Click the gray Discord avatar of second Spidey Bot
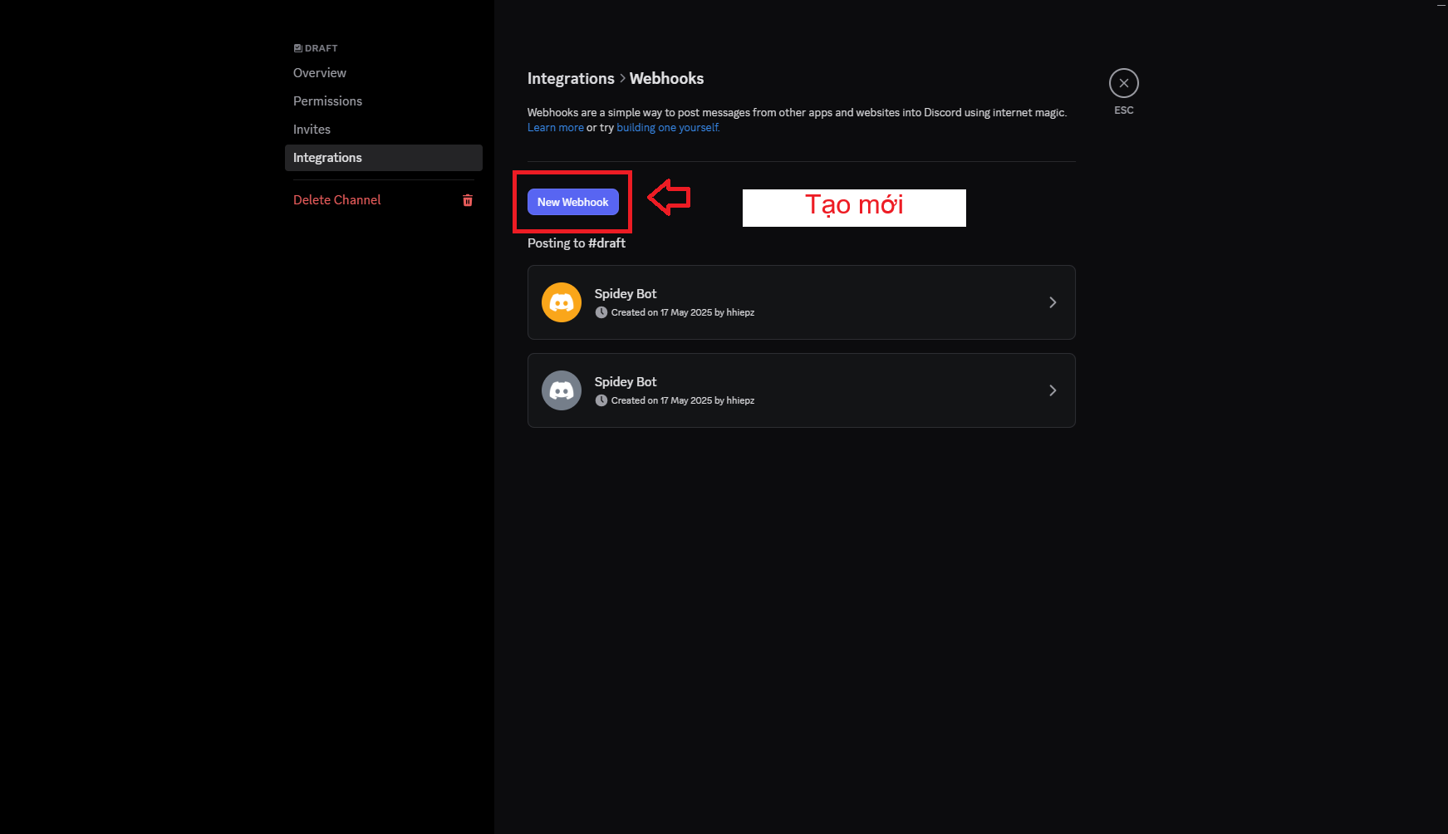Screen dimensions: 1448x834 pyautogui.click(x=562, y=390)
